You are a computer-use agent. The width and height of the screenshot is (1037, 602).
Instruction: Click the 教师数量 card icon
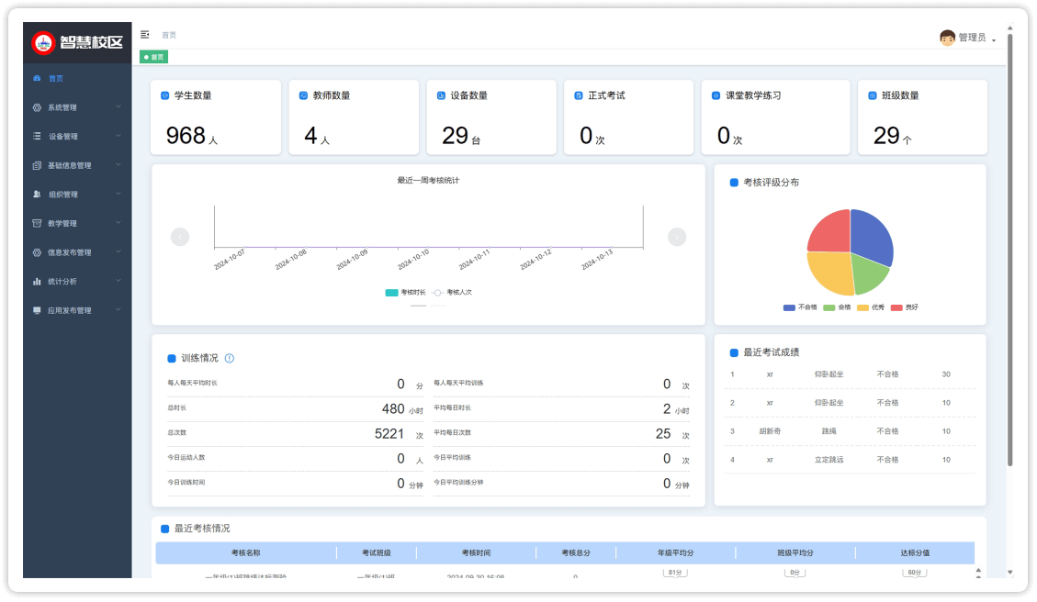point(303,95)
